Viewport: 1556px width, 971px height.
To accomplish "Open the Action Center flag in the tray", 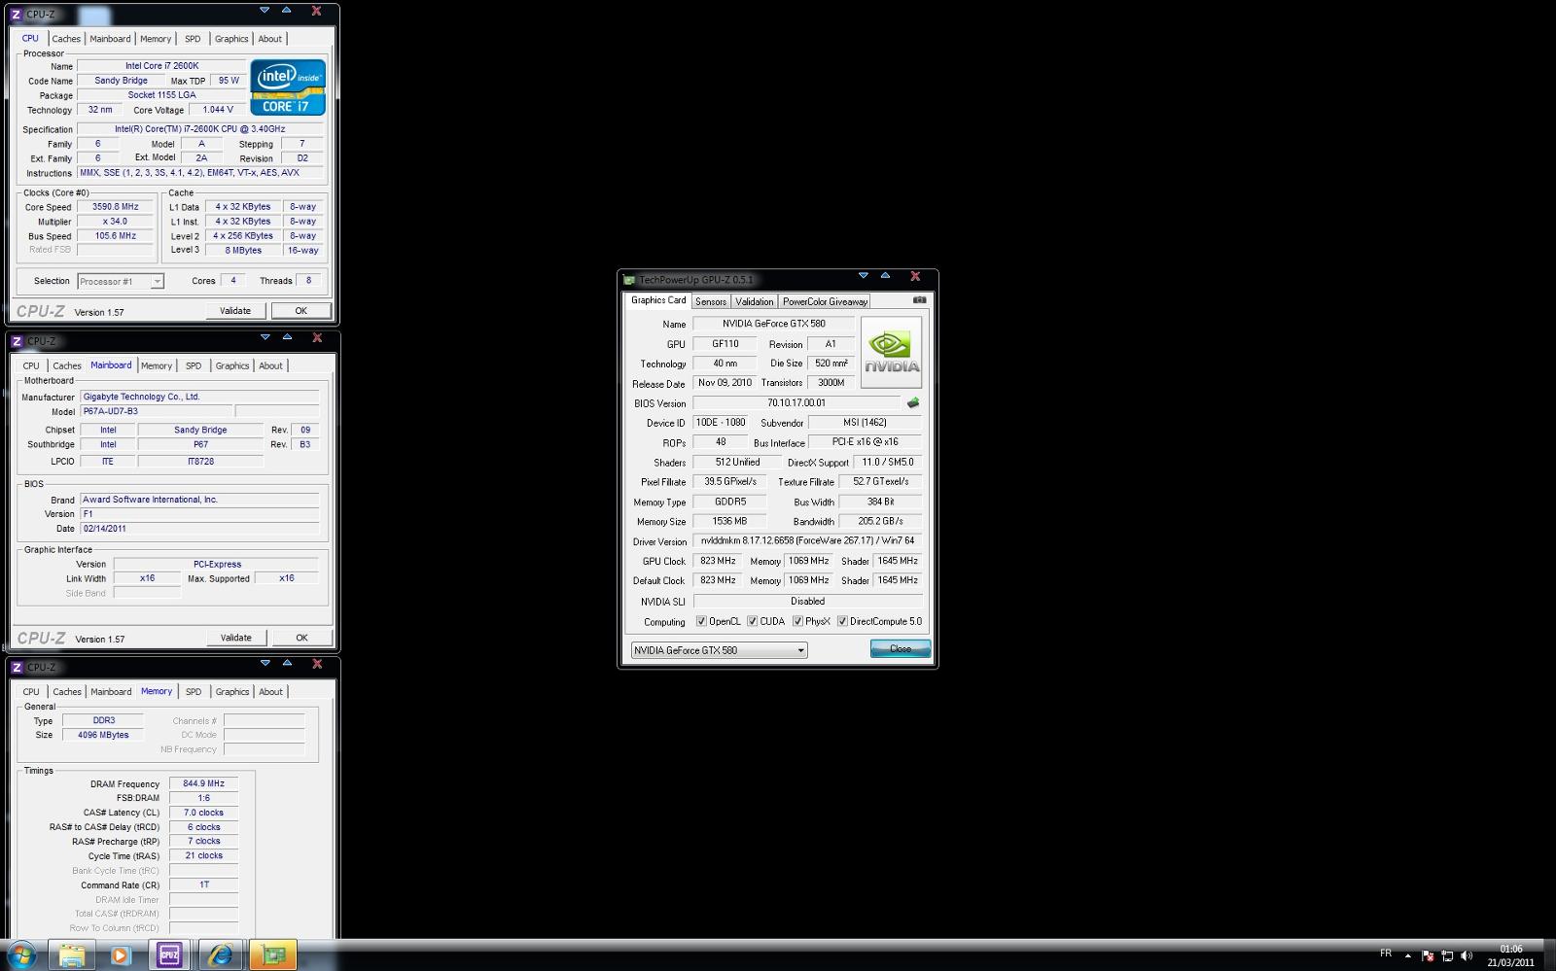I will [1428, 955].
